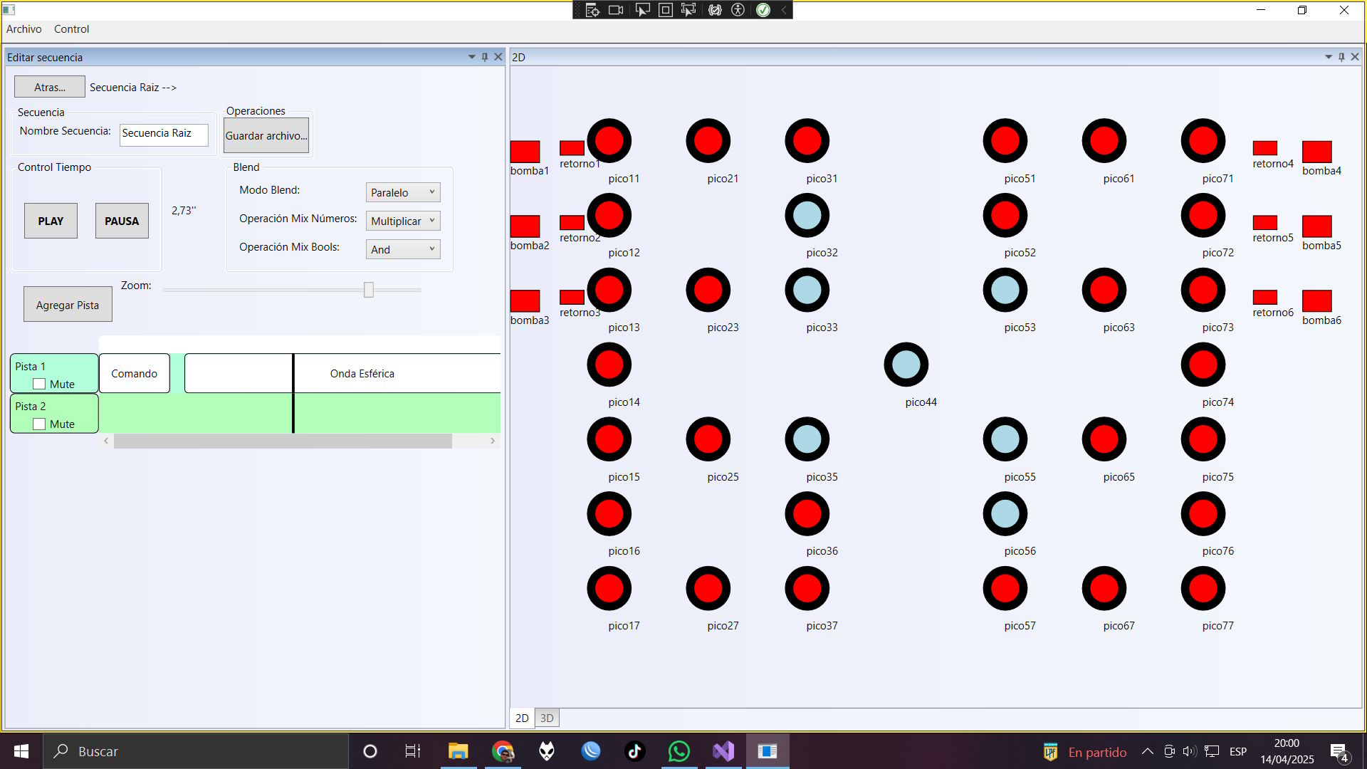
Task: Click the Zoom slider thumb
Action: pos(368,290)
